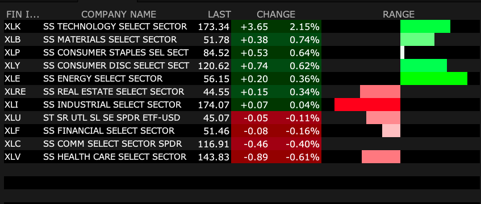
Task: Sort by the CHANGE column header
Action: tap(276, 14)
